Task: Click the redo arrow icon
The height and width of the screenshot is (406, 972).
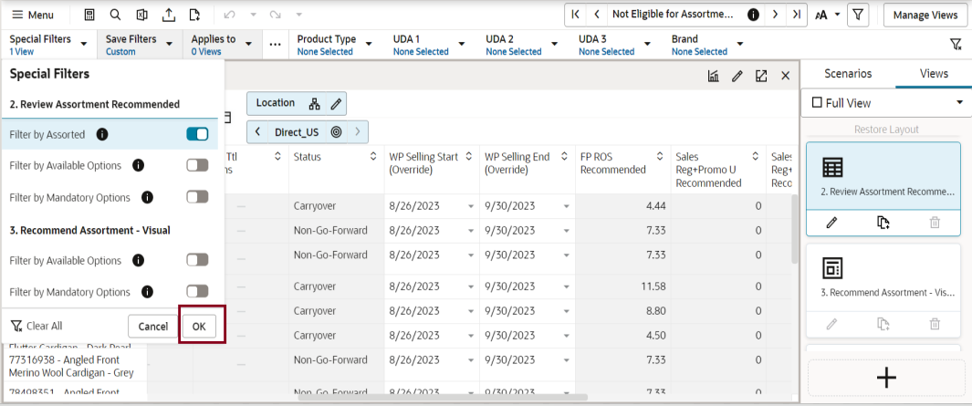Action: 276,15
